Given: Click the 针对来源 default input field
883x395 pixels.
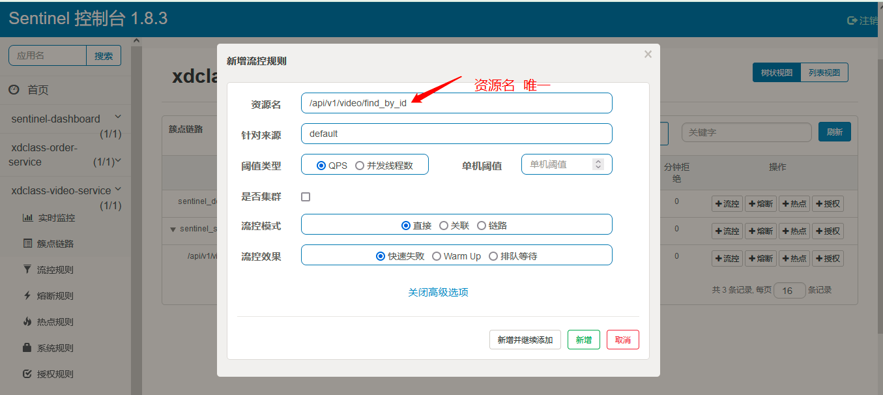Looking at the screenshot, I should tap(457, 134).
